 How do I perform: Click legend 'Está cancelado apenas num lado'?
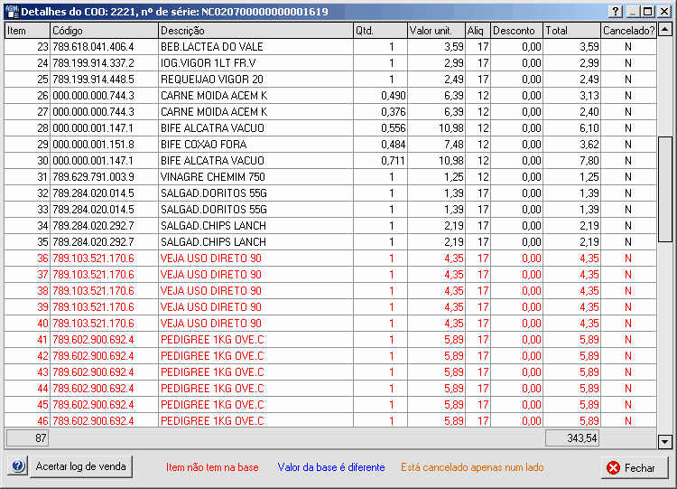pyautogui.click(x=472, y=467)
